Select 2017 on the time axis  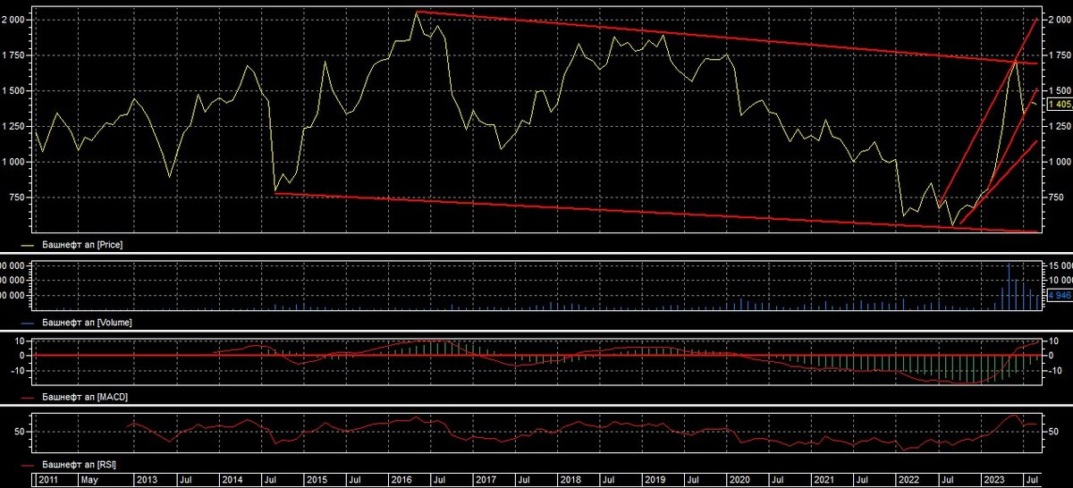tap(486, 481)
